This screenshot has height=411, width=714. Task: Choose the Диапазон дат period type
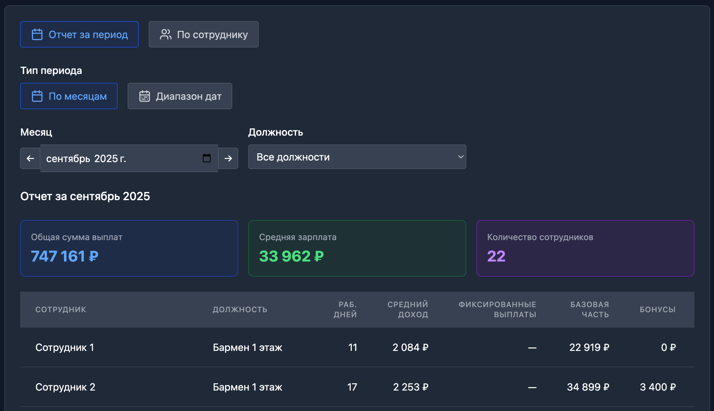180,96
